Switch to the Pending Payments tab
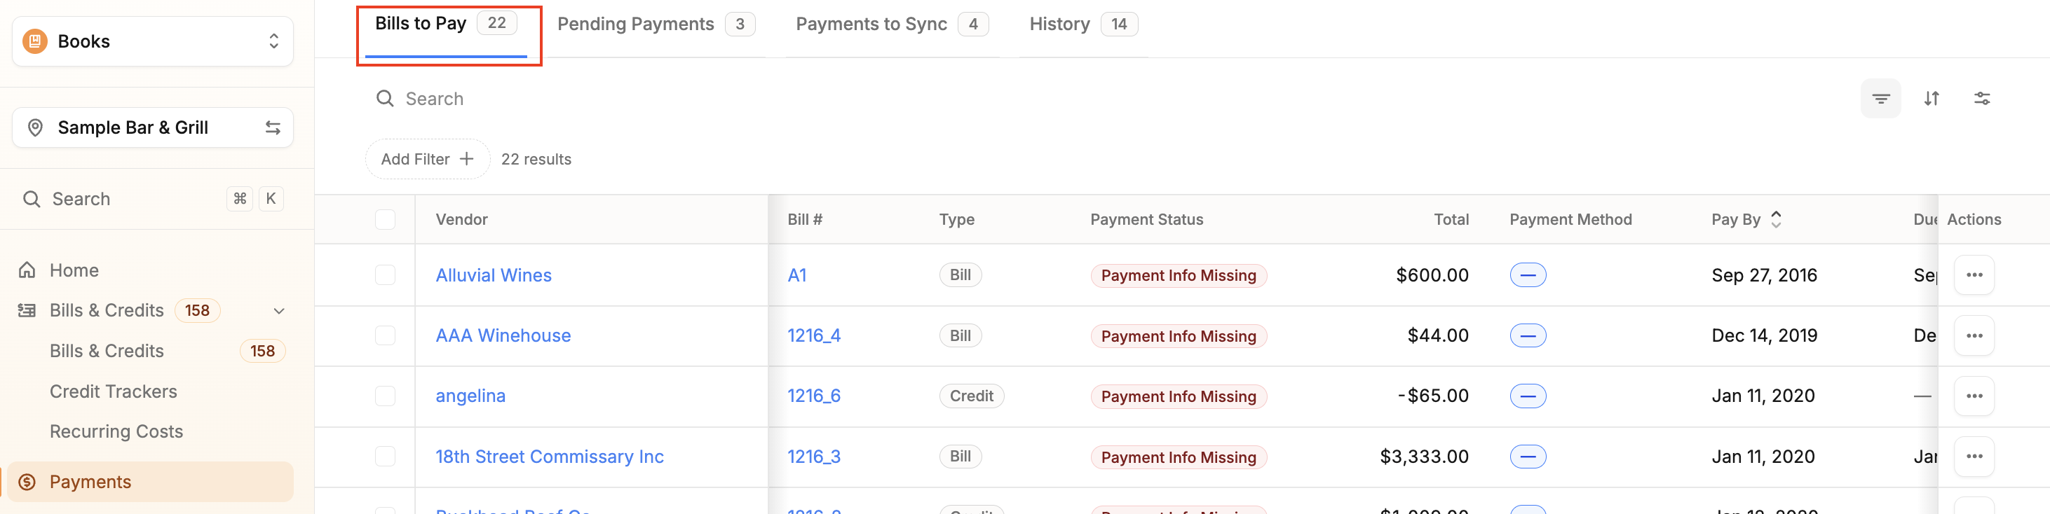 pyautogui.click(x=656, y=24)
